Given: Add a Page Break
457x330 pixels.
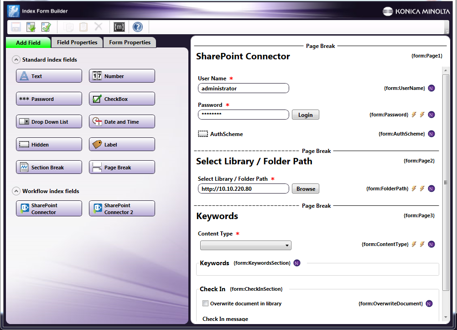Looking at the screenshot, I should point(122,167).
